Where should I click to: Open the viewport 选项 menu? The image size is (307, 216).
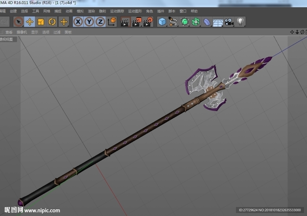pyautogui.click(x=46, y=32)
